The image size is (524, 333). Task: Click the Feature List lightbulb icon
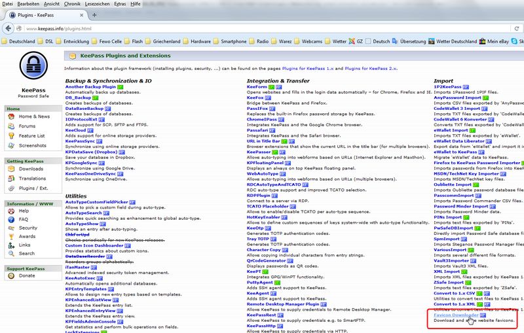[x=11, y=136]
